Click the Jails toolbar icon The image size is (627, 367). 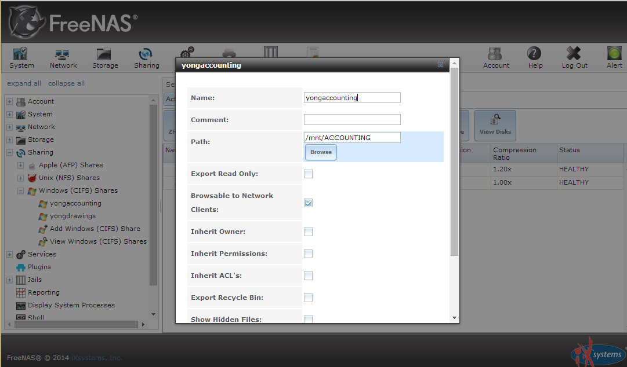271,52
